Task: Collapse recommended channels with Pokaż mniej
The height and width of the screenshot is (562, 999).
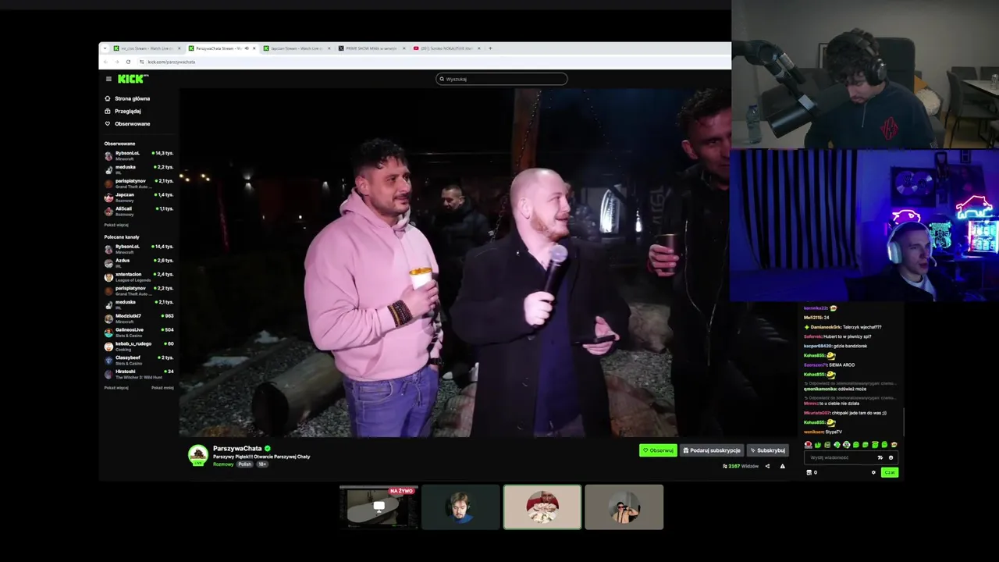Action: [x=162, y=387]
